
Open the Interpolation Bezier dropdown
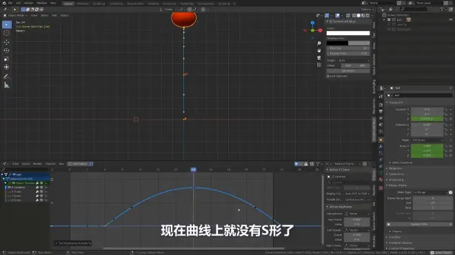click(x=357, y=214)
